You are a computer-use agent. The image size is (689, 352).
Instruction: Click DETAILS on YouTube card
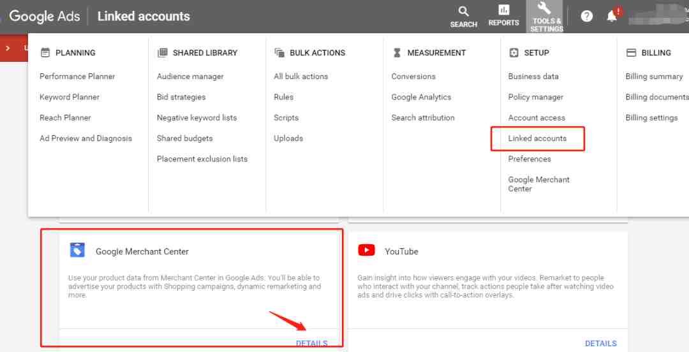(601, 344)
